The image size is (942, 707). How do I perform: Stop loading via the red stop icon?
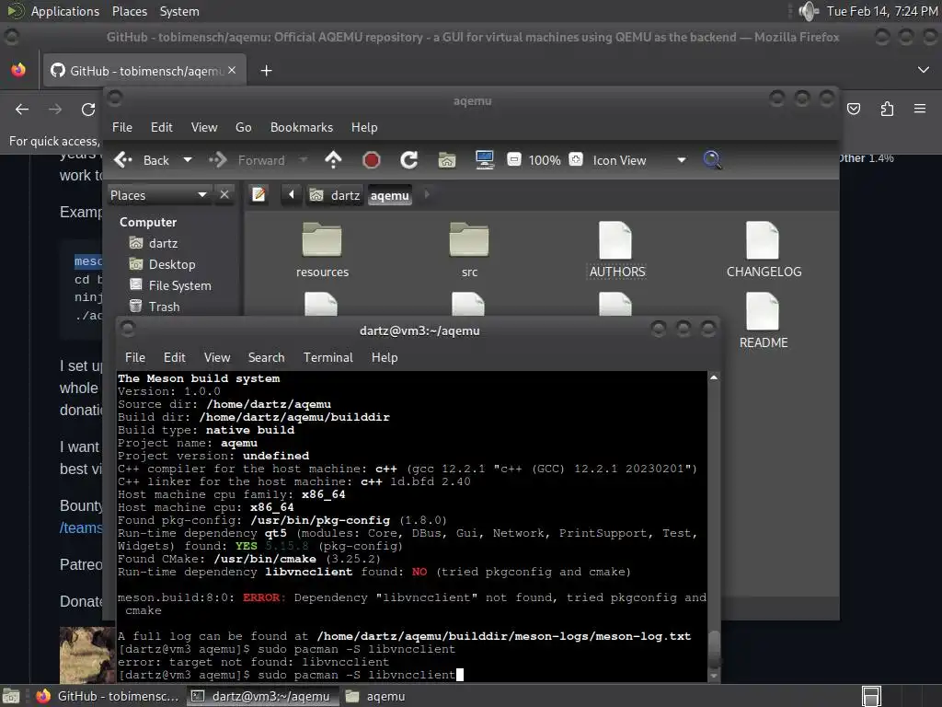pyautogui.click(x=372, y=160)
